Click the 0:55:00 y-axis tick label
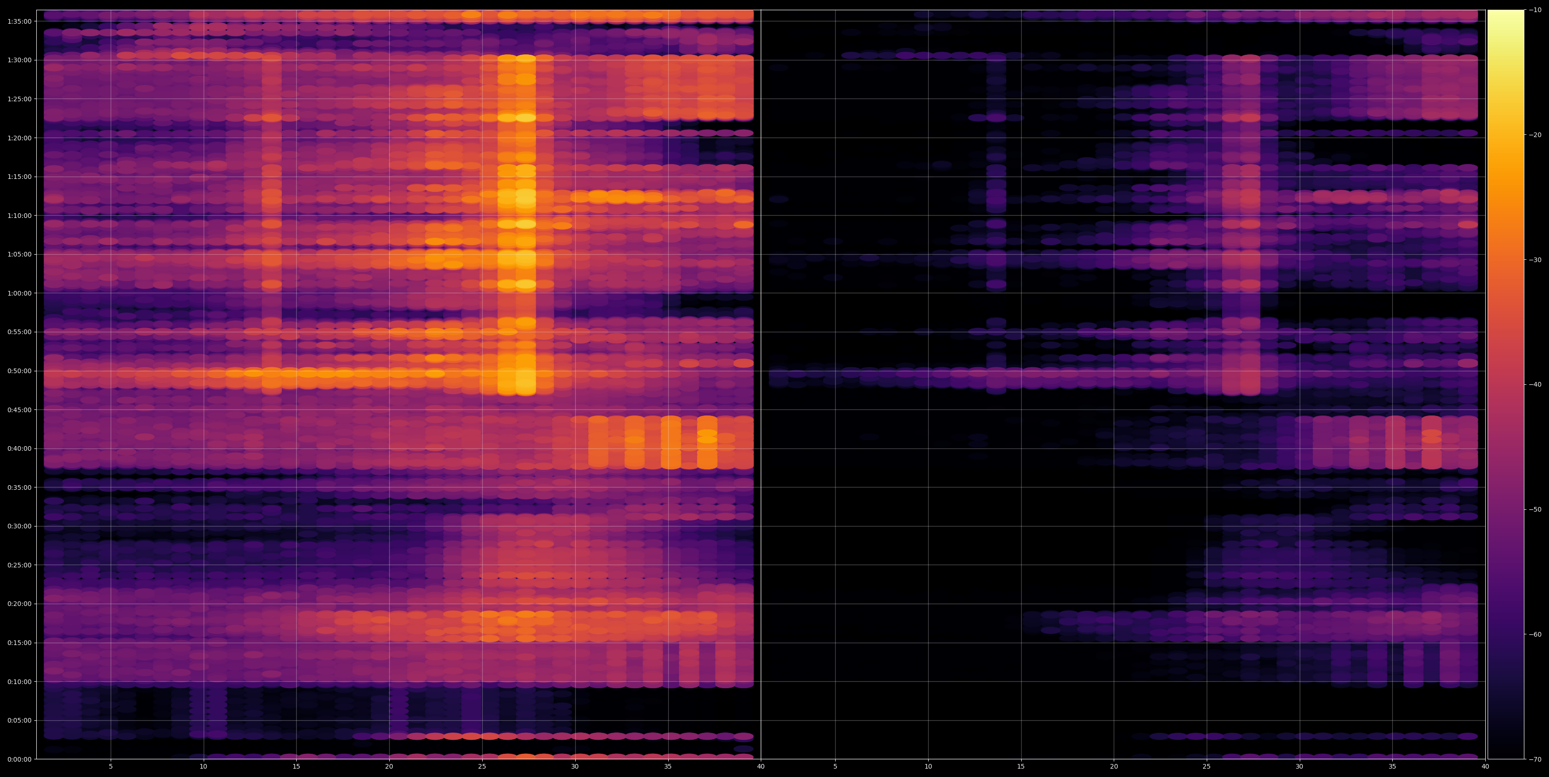The height and width of the screenshot is (777, 1549). click(19, 332)
